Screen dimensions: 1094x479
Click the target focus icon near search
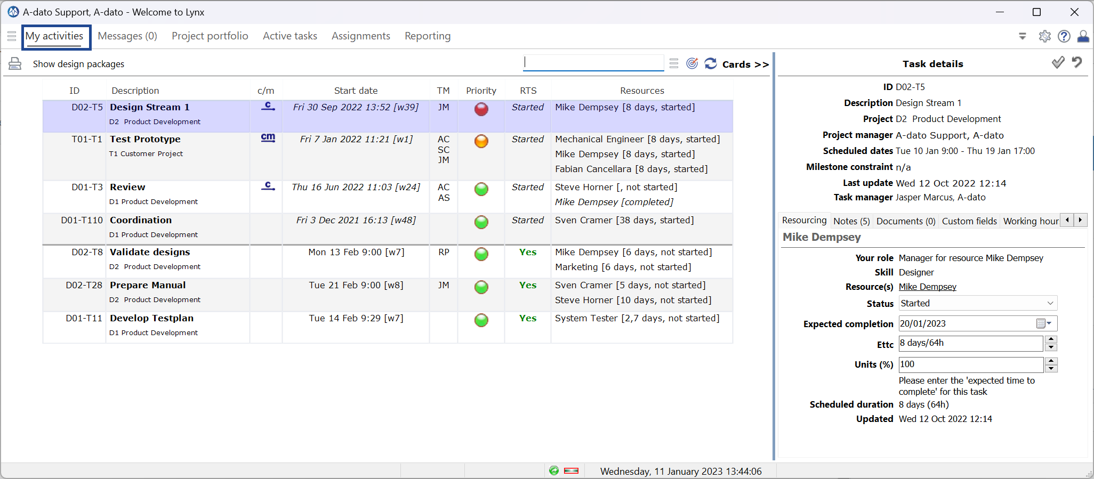pos(692,63)
